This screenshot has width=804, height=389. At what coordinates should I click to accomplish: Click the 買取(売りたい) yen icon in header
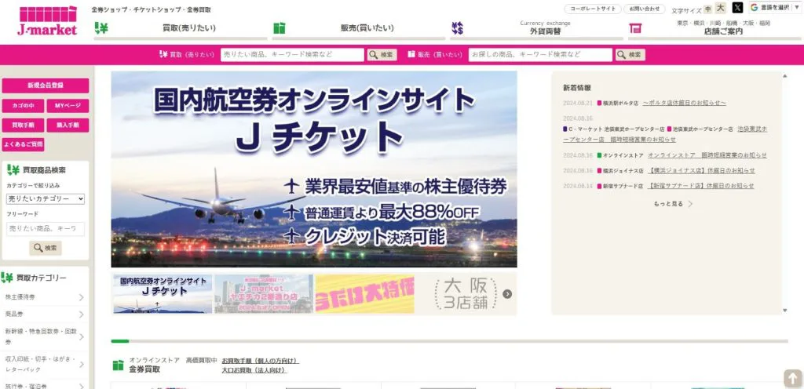[x=100, y=28]
